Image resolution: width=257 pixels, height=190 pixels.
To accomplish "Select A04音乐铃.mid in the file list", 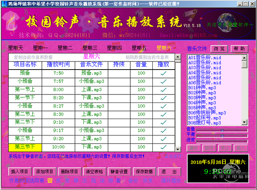I will (204, 73).
